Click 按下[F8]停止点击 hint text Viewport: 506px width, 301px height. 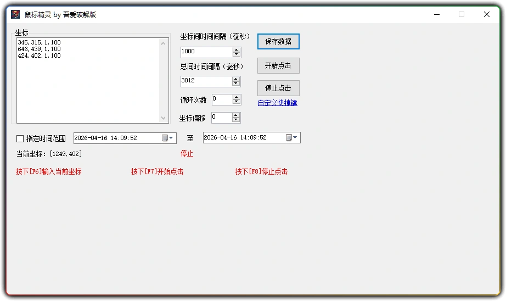coord(261,171)
